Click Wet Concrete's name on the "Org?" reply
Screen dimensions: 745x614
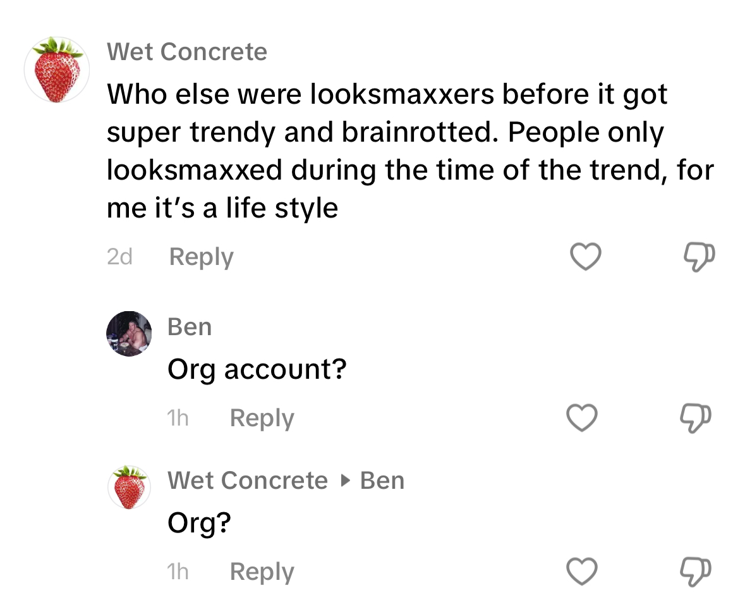(x=248, y=481)
